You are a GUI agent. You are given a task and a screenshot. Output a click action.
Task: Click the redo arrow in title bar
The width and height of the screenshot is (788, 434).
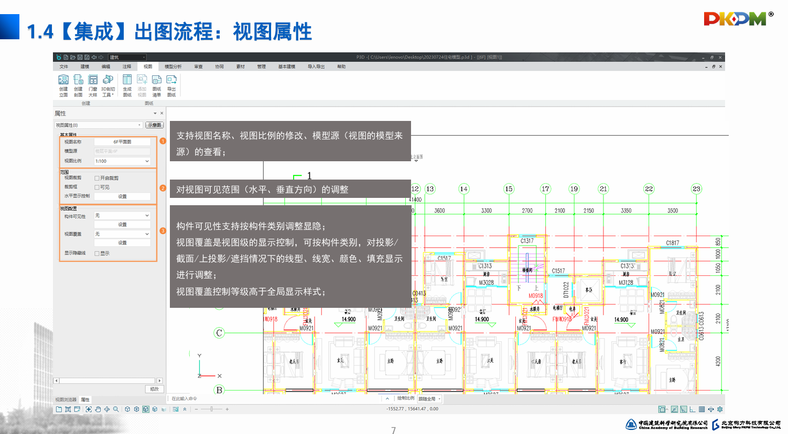coord(101,57)
